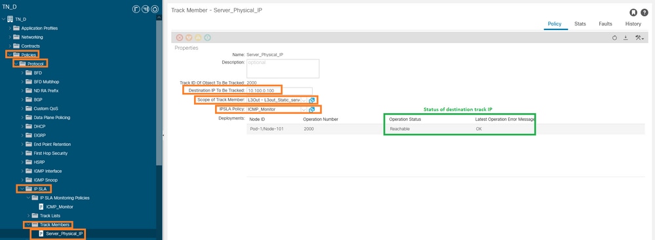This screenshot has height=240, width=655.
Task: Click the Operation Status column header
Action: [405, 119]
